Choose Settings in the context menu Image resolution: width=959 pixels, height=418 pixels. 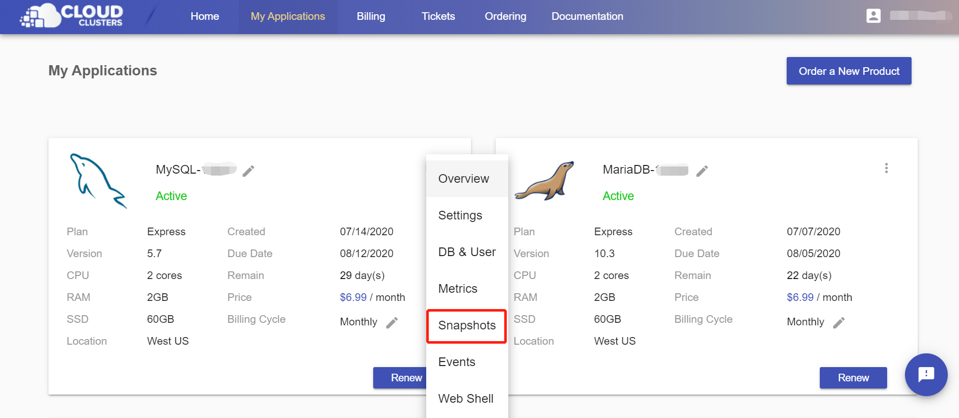[467, 215]
